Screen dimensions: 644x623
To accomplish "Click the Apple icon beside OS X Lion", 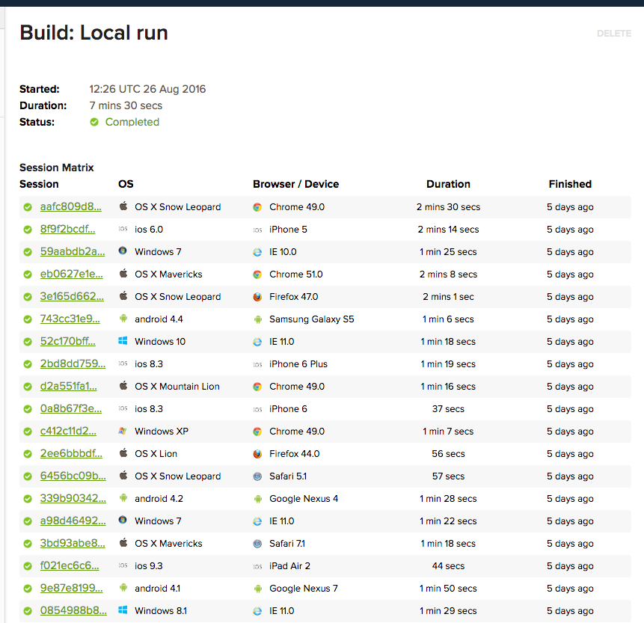I will (123, 454).
